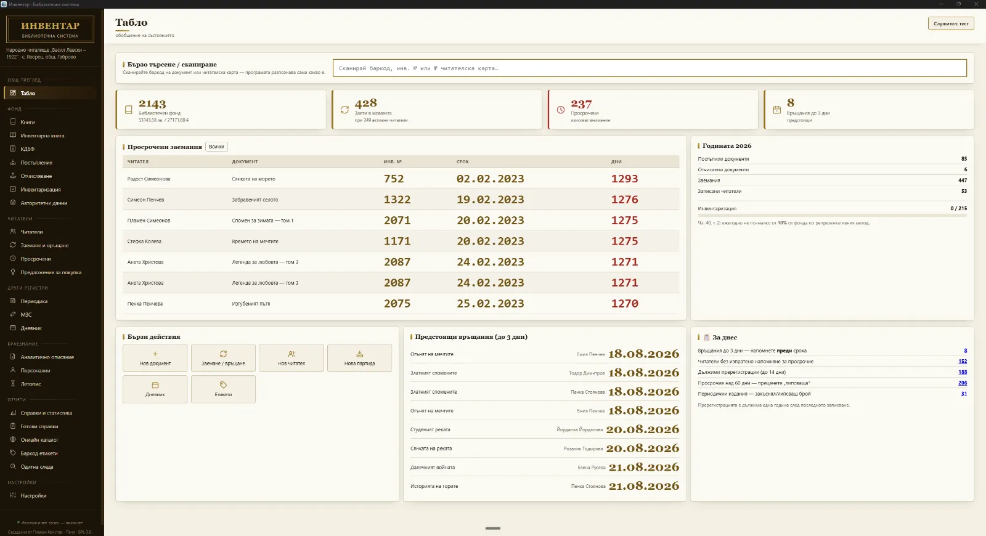Click inventory number 2071 in overdue table
Viewport: 986px width, 536px height.
[397, 221]
